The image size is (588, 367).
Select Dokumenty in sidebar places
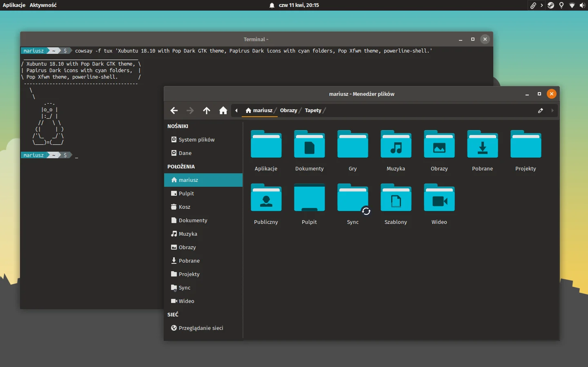(203, 220)
